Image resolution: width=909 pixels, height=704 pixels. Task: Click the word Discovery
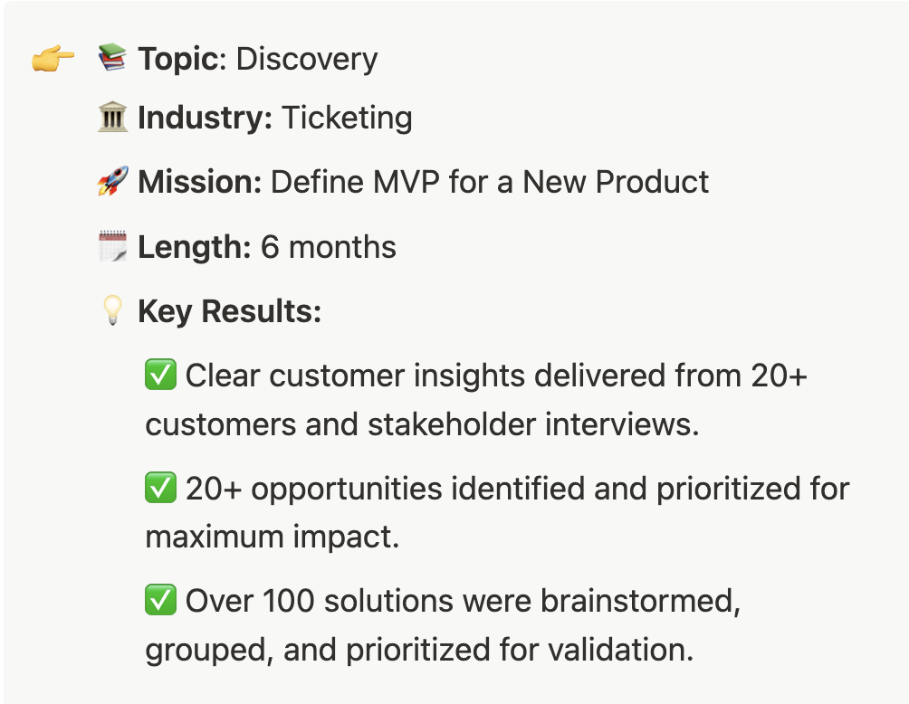[x=307, y=59]
